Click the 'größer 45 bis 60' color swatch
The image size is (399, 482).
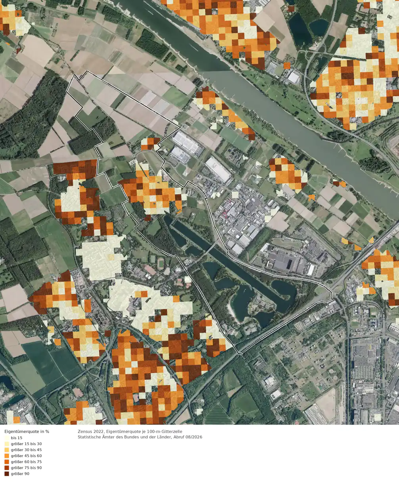tap(7, 456)
